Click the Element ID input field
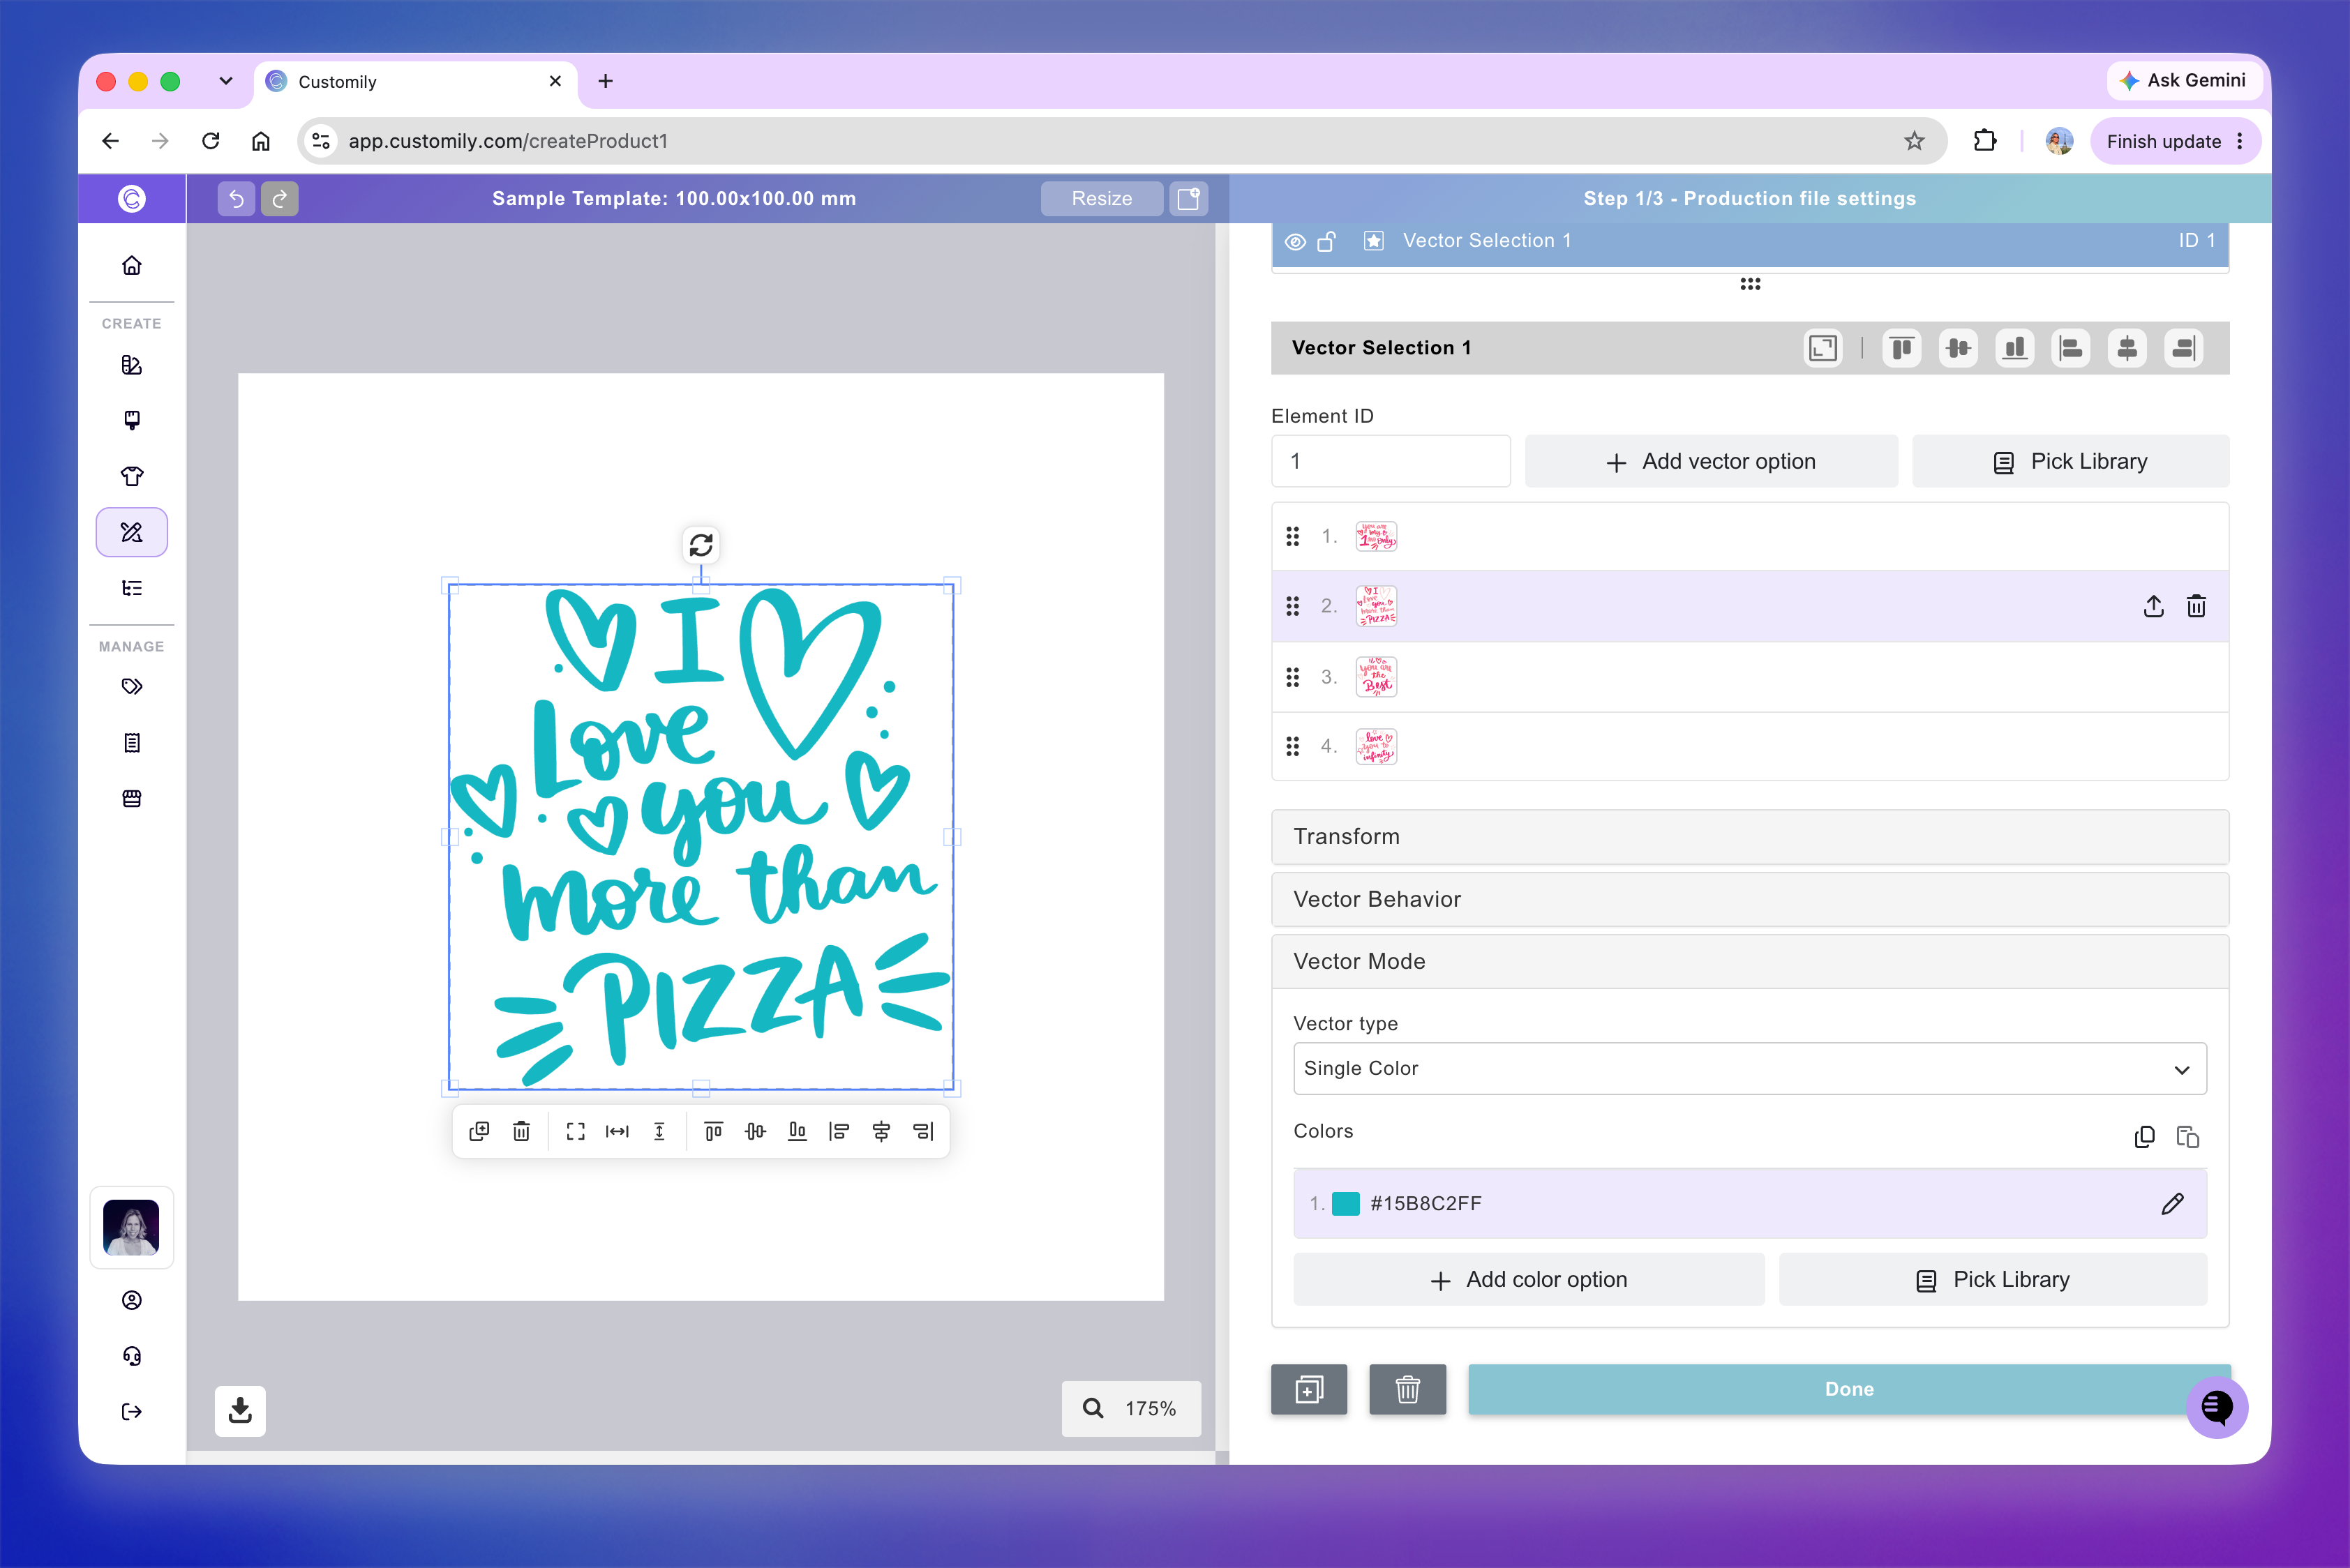Viewport: 2350px width, 1568px height. [1391, 461]
